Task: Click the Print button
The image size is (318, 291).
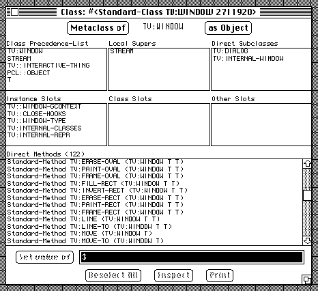Action: pyautogui.click(x=220, y=275)
